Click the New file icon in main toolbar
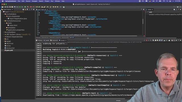 click(3, 7)
